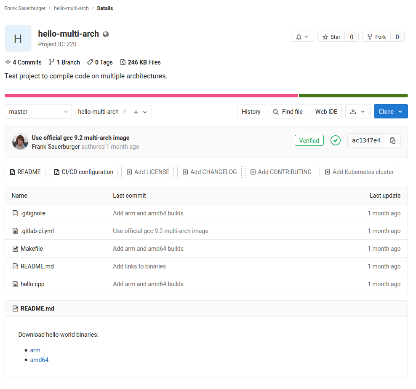Select the CI/CD configuration badge
Viewport: 416px width, 389px height.
click(x=83, y=172)
